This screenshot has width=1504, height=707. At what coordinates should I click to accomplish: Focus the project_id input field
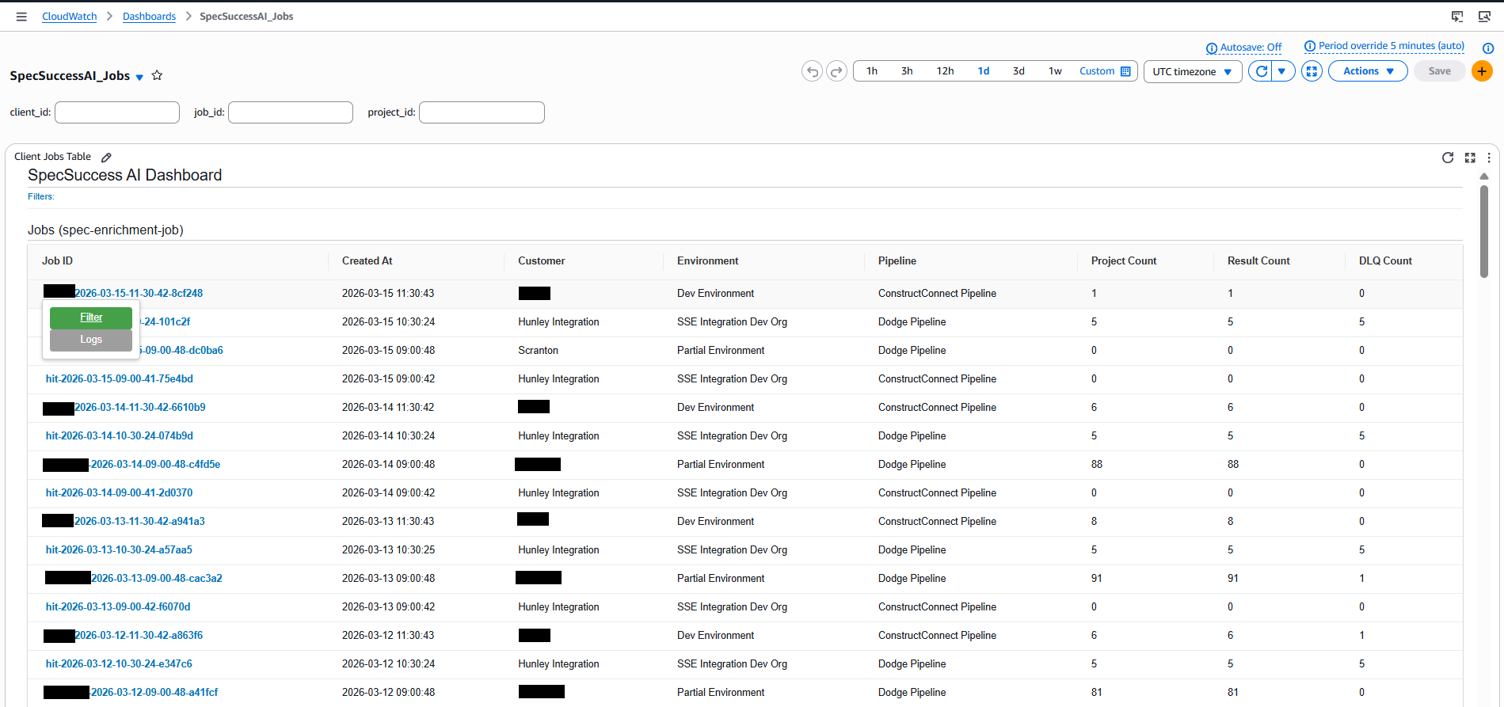pyautogui.click(x=482, y=112)
